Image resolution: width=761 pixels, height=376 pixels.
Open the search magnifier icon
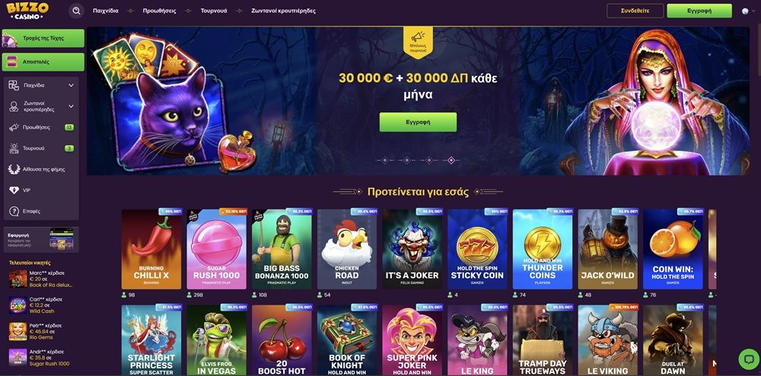76,11
